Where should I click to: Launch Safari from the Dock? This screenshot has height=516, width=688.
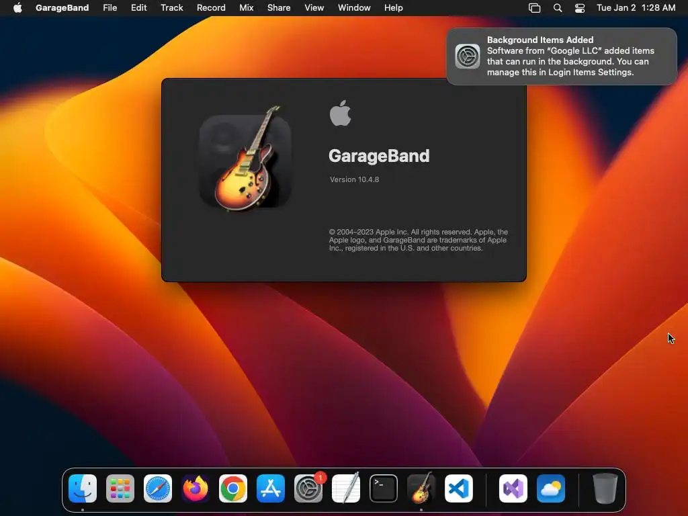(158, 488)
